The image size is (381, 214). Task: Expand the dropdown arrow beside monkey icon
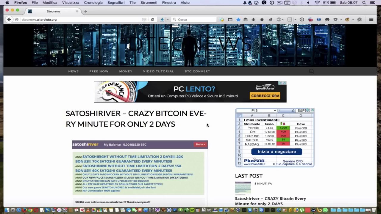[353, 20]
